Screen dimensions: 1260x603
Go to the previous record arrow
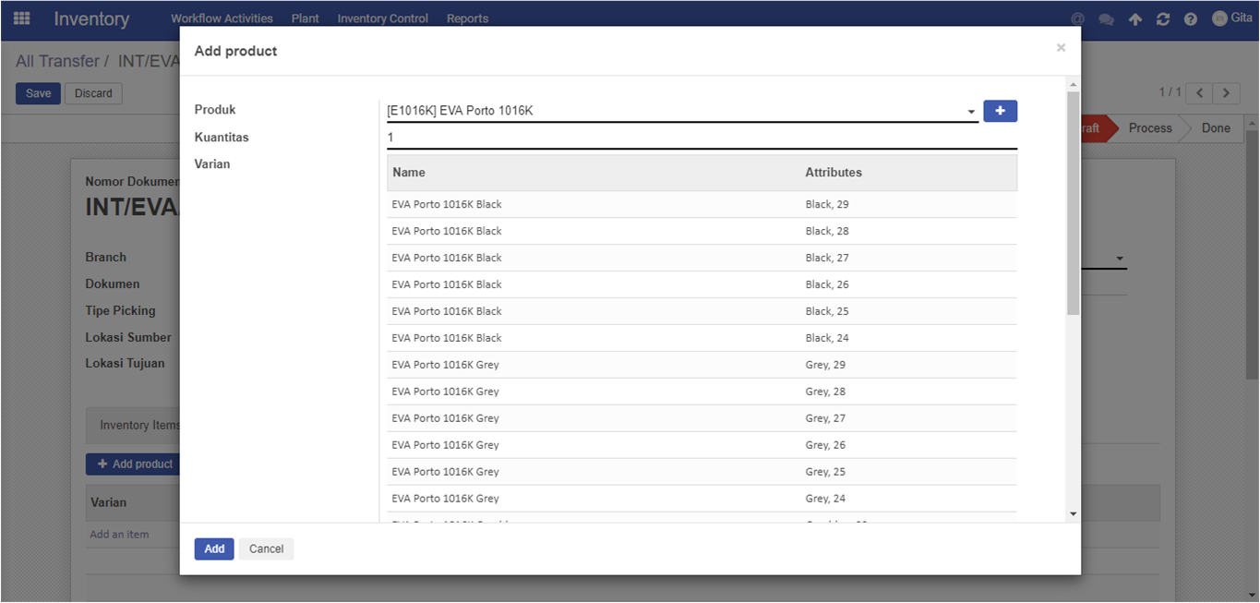[x=1199, y=92]
